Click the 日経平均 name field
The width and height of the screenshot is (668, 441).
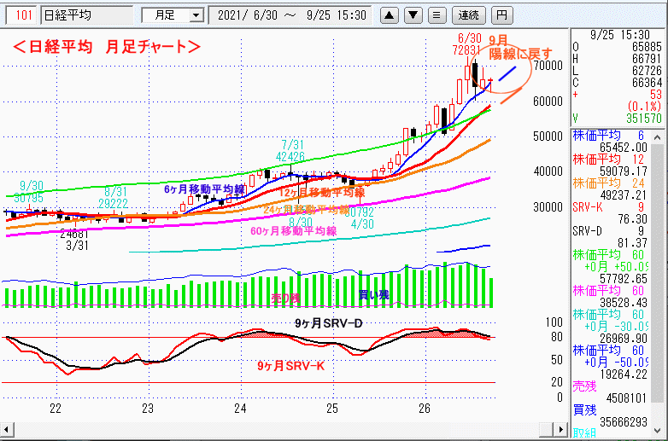tap(87, 15)
